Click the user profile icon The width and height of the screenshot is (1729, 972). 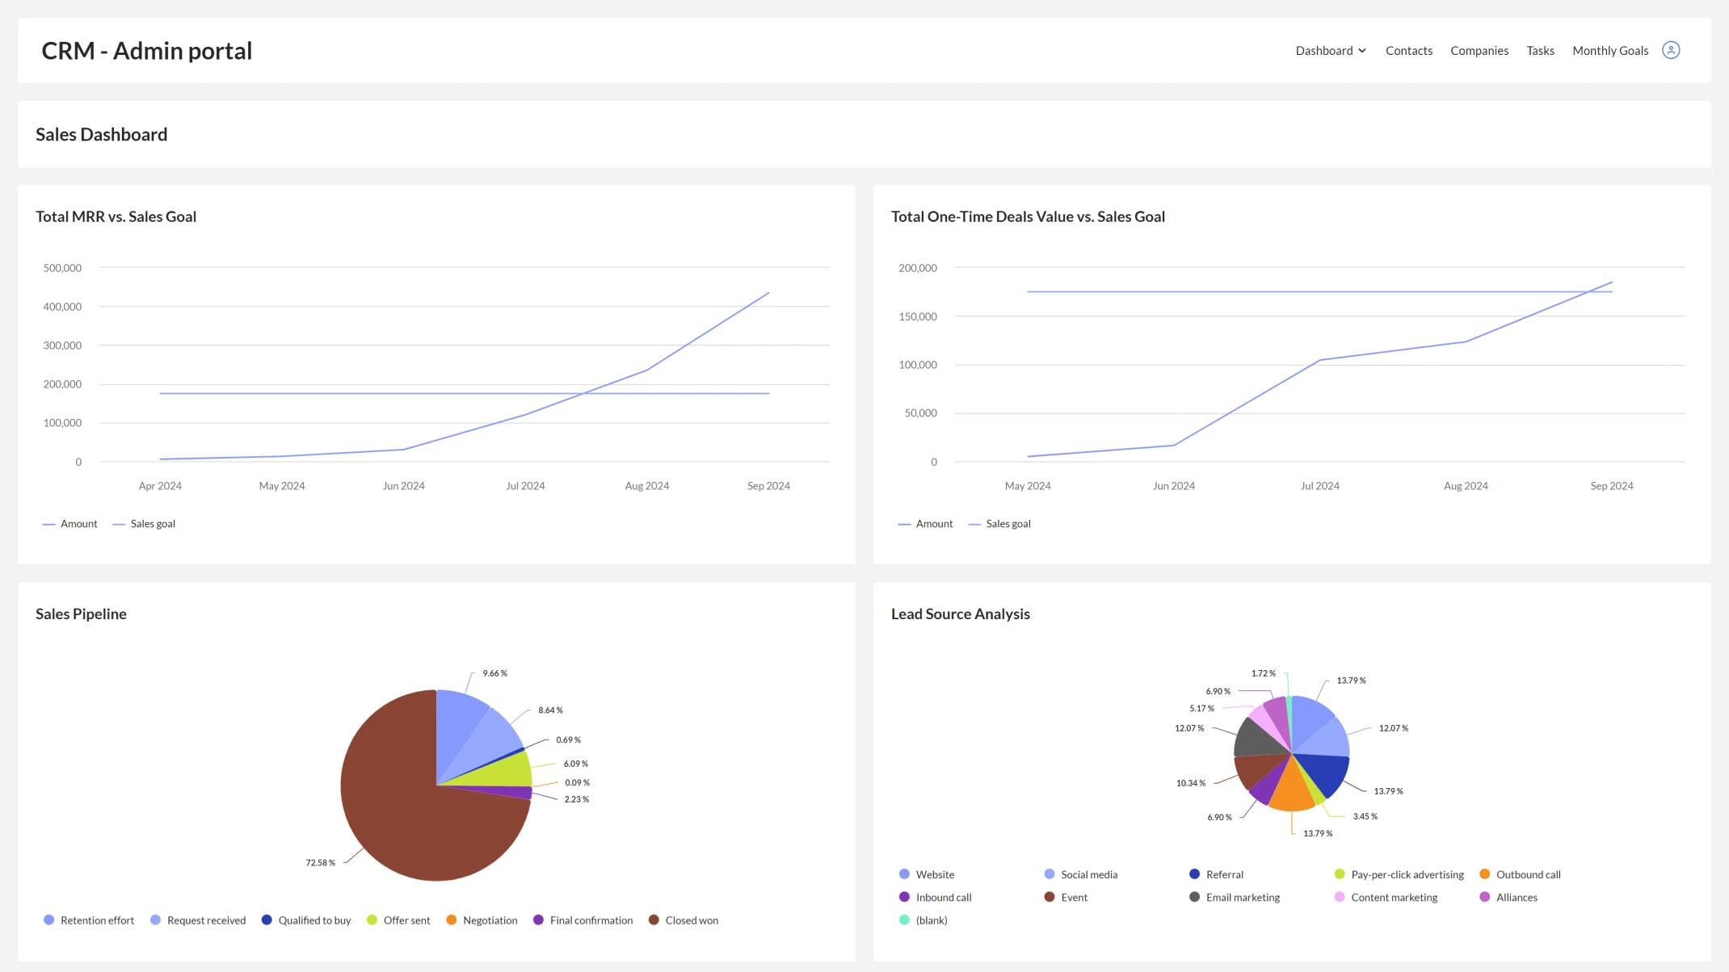[x=1670, y=49]
